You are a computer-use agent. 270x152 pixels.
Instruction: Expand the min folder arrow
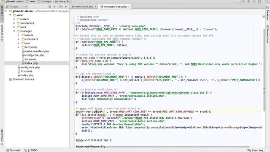pyautogui.click(x=19, y=43)
